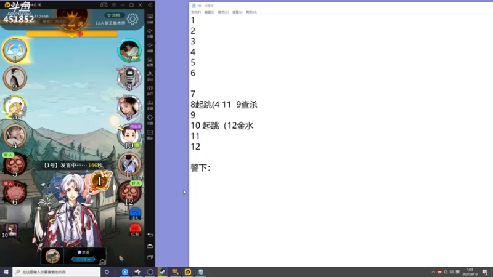This screenshot has height=277, width=493.
Task: Select dead player 12 skull avatar
Action: (x=129, y=193)
